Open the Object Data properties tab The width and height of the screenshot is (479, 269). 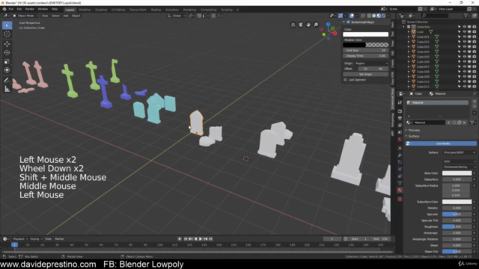400,183
